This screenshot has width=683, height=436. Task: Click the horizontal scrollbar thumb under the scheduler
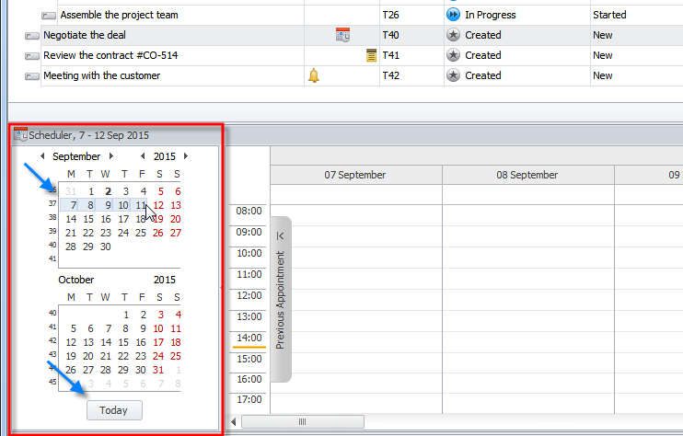pos(300,422)
